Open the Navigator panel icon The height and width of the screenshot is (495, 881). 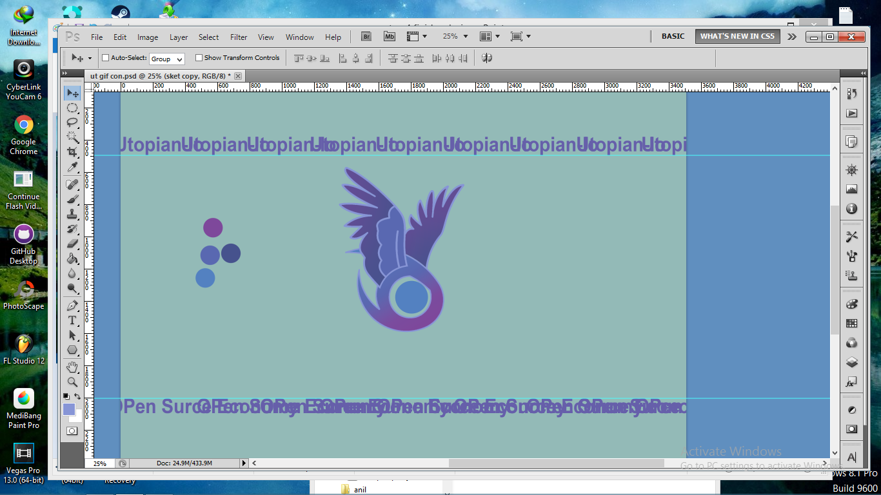852,170
